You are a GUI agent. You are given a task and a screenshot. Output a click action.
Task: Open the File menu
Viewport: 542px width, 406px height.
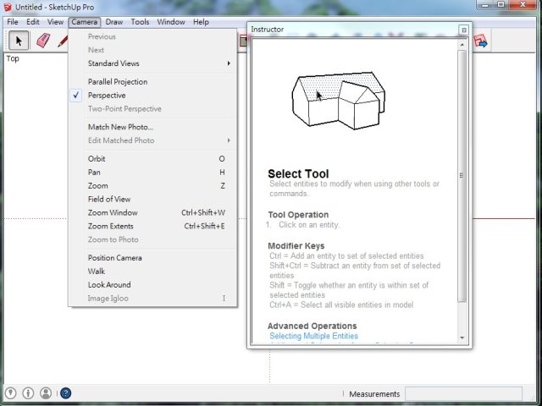tap(13, 22)
